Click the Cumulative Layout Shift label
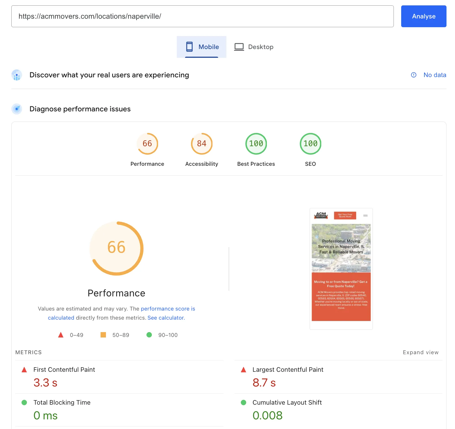 tap(287, 402)
